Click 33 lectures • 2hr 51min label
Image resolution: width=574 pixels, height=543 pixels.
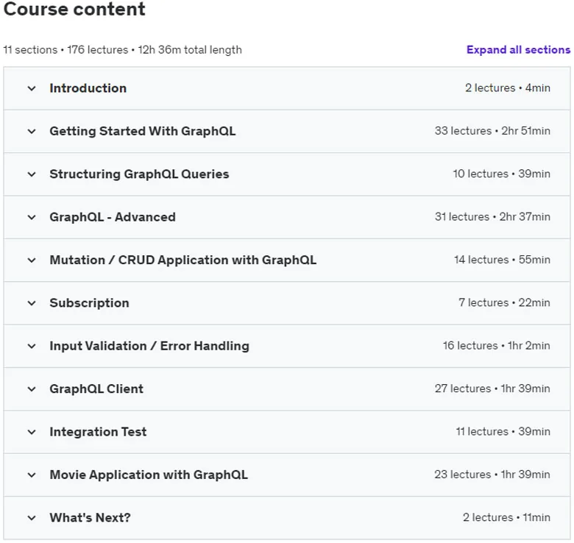[x=492, y=131]
